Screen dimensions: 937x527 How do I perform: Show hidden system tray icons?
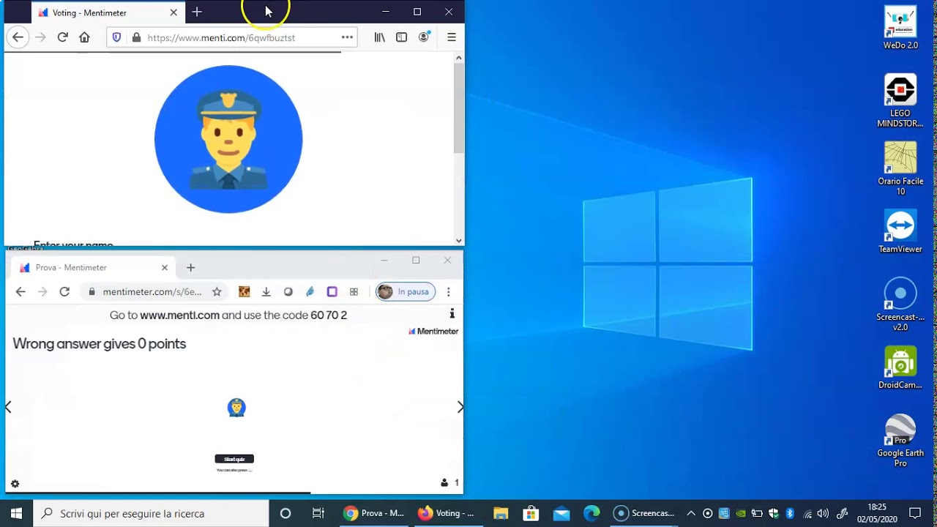point(691,513)
